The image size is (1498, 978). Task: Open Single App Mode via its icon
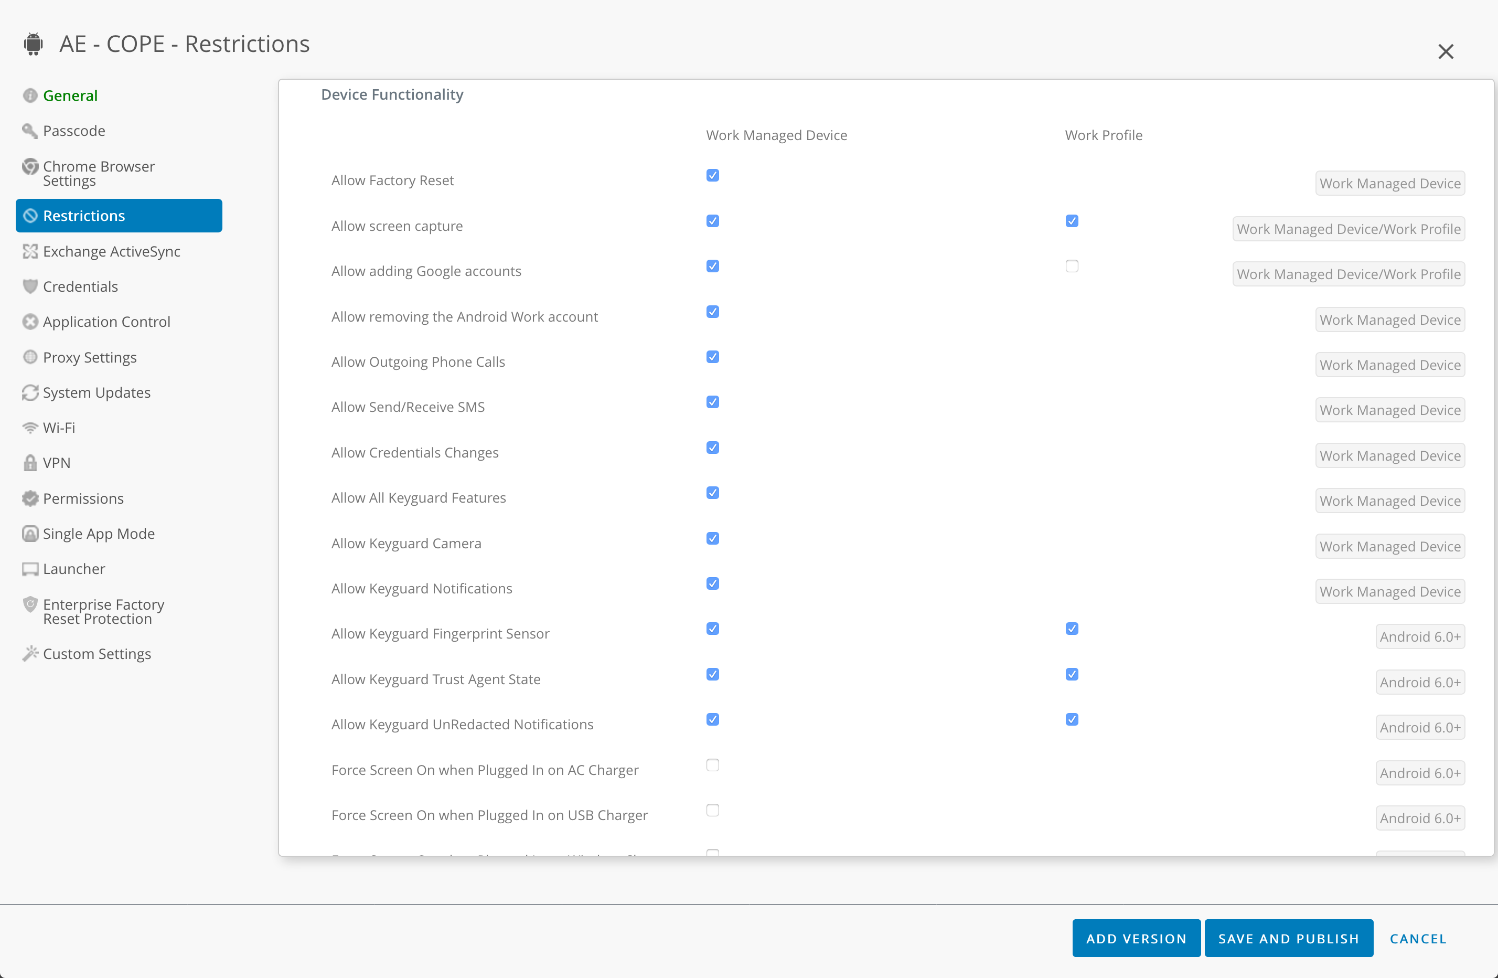(x=29, y=534)
